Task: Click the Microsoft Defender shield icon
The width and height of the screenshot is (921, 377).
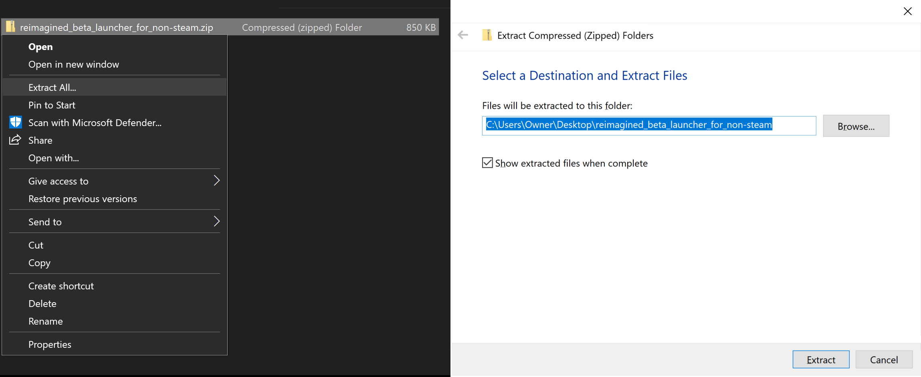Action: (16, 122)
